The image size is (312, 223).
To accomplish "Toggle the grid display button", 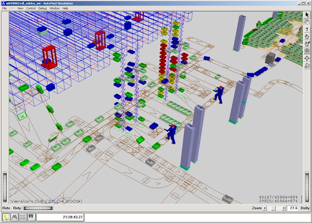I will tap(23, 217).
